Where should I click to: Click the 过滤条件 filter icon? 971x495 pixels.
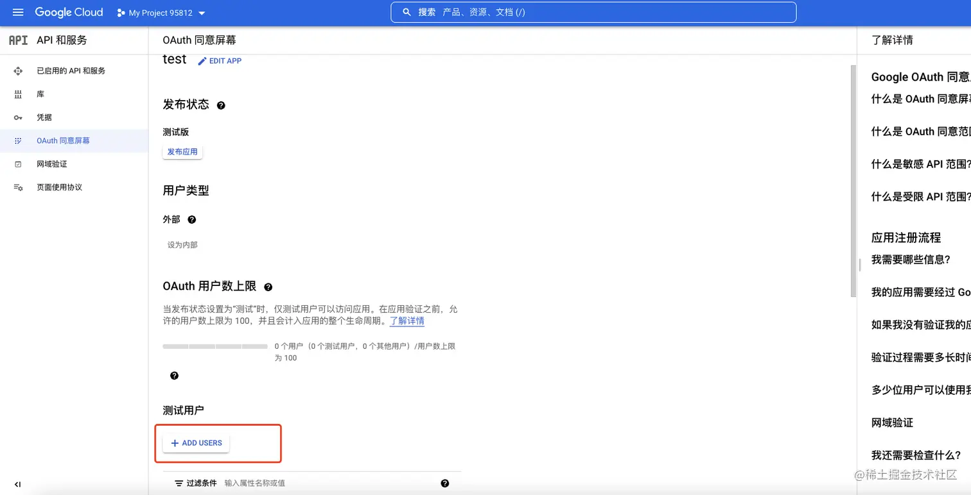[179, 483]
